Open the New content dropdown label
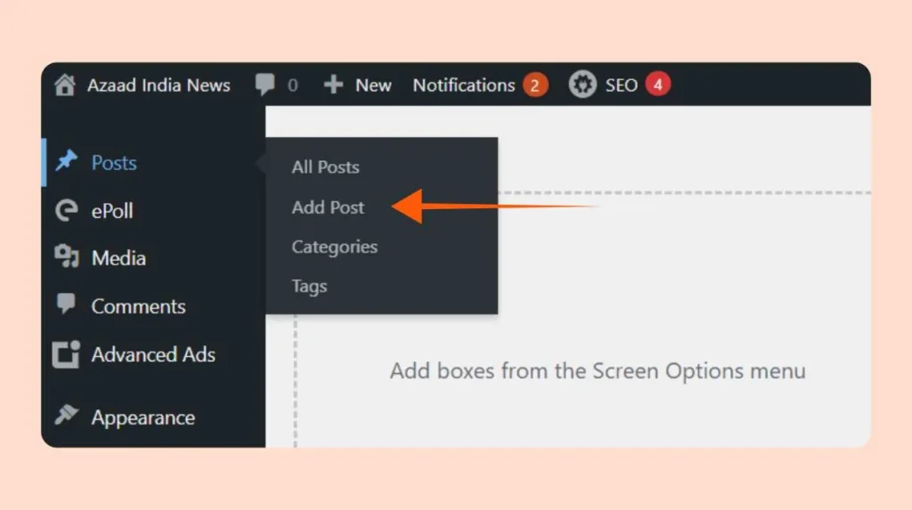 373,85
